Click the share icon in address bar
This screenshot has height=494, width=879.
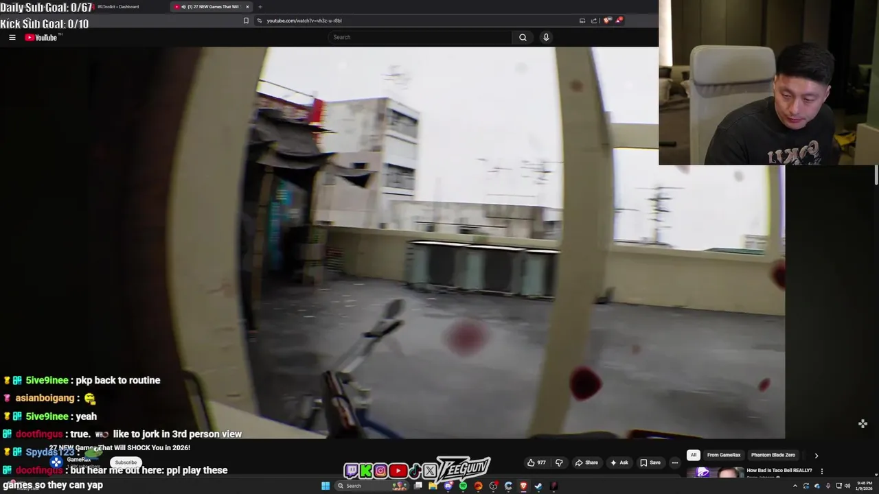(x=594, y=21)
